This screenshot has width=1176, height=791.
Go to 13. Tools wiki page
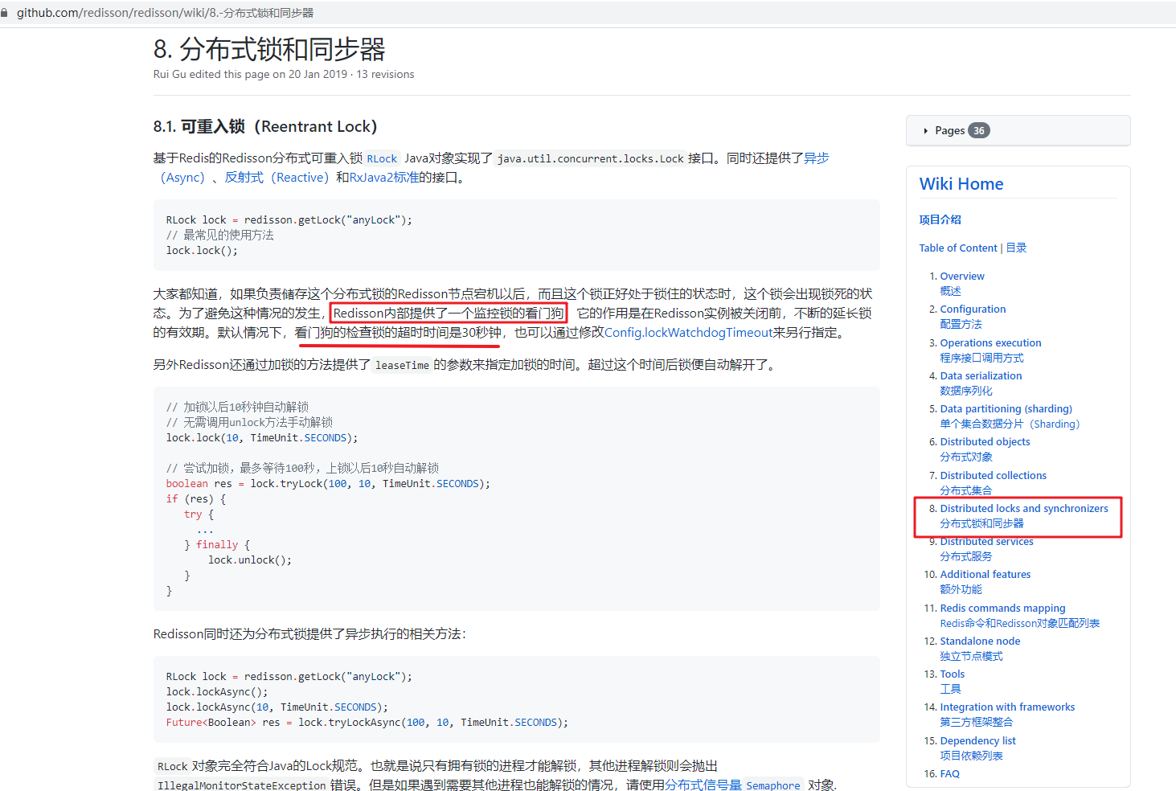(952, 674)
